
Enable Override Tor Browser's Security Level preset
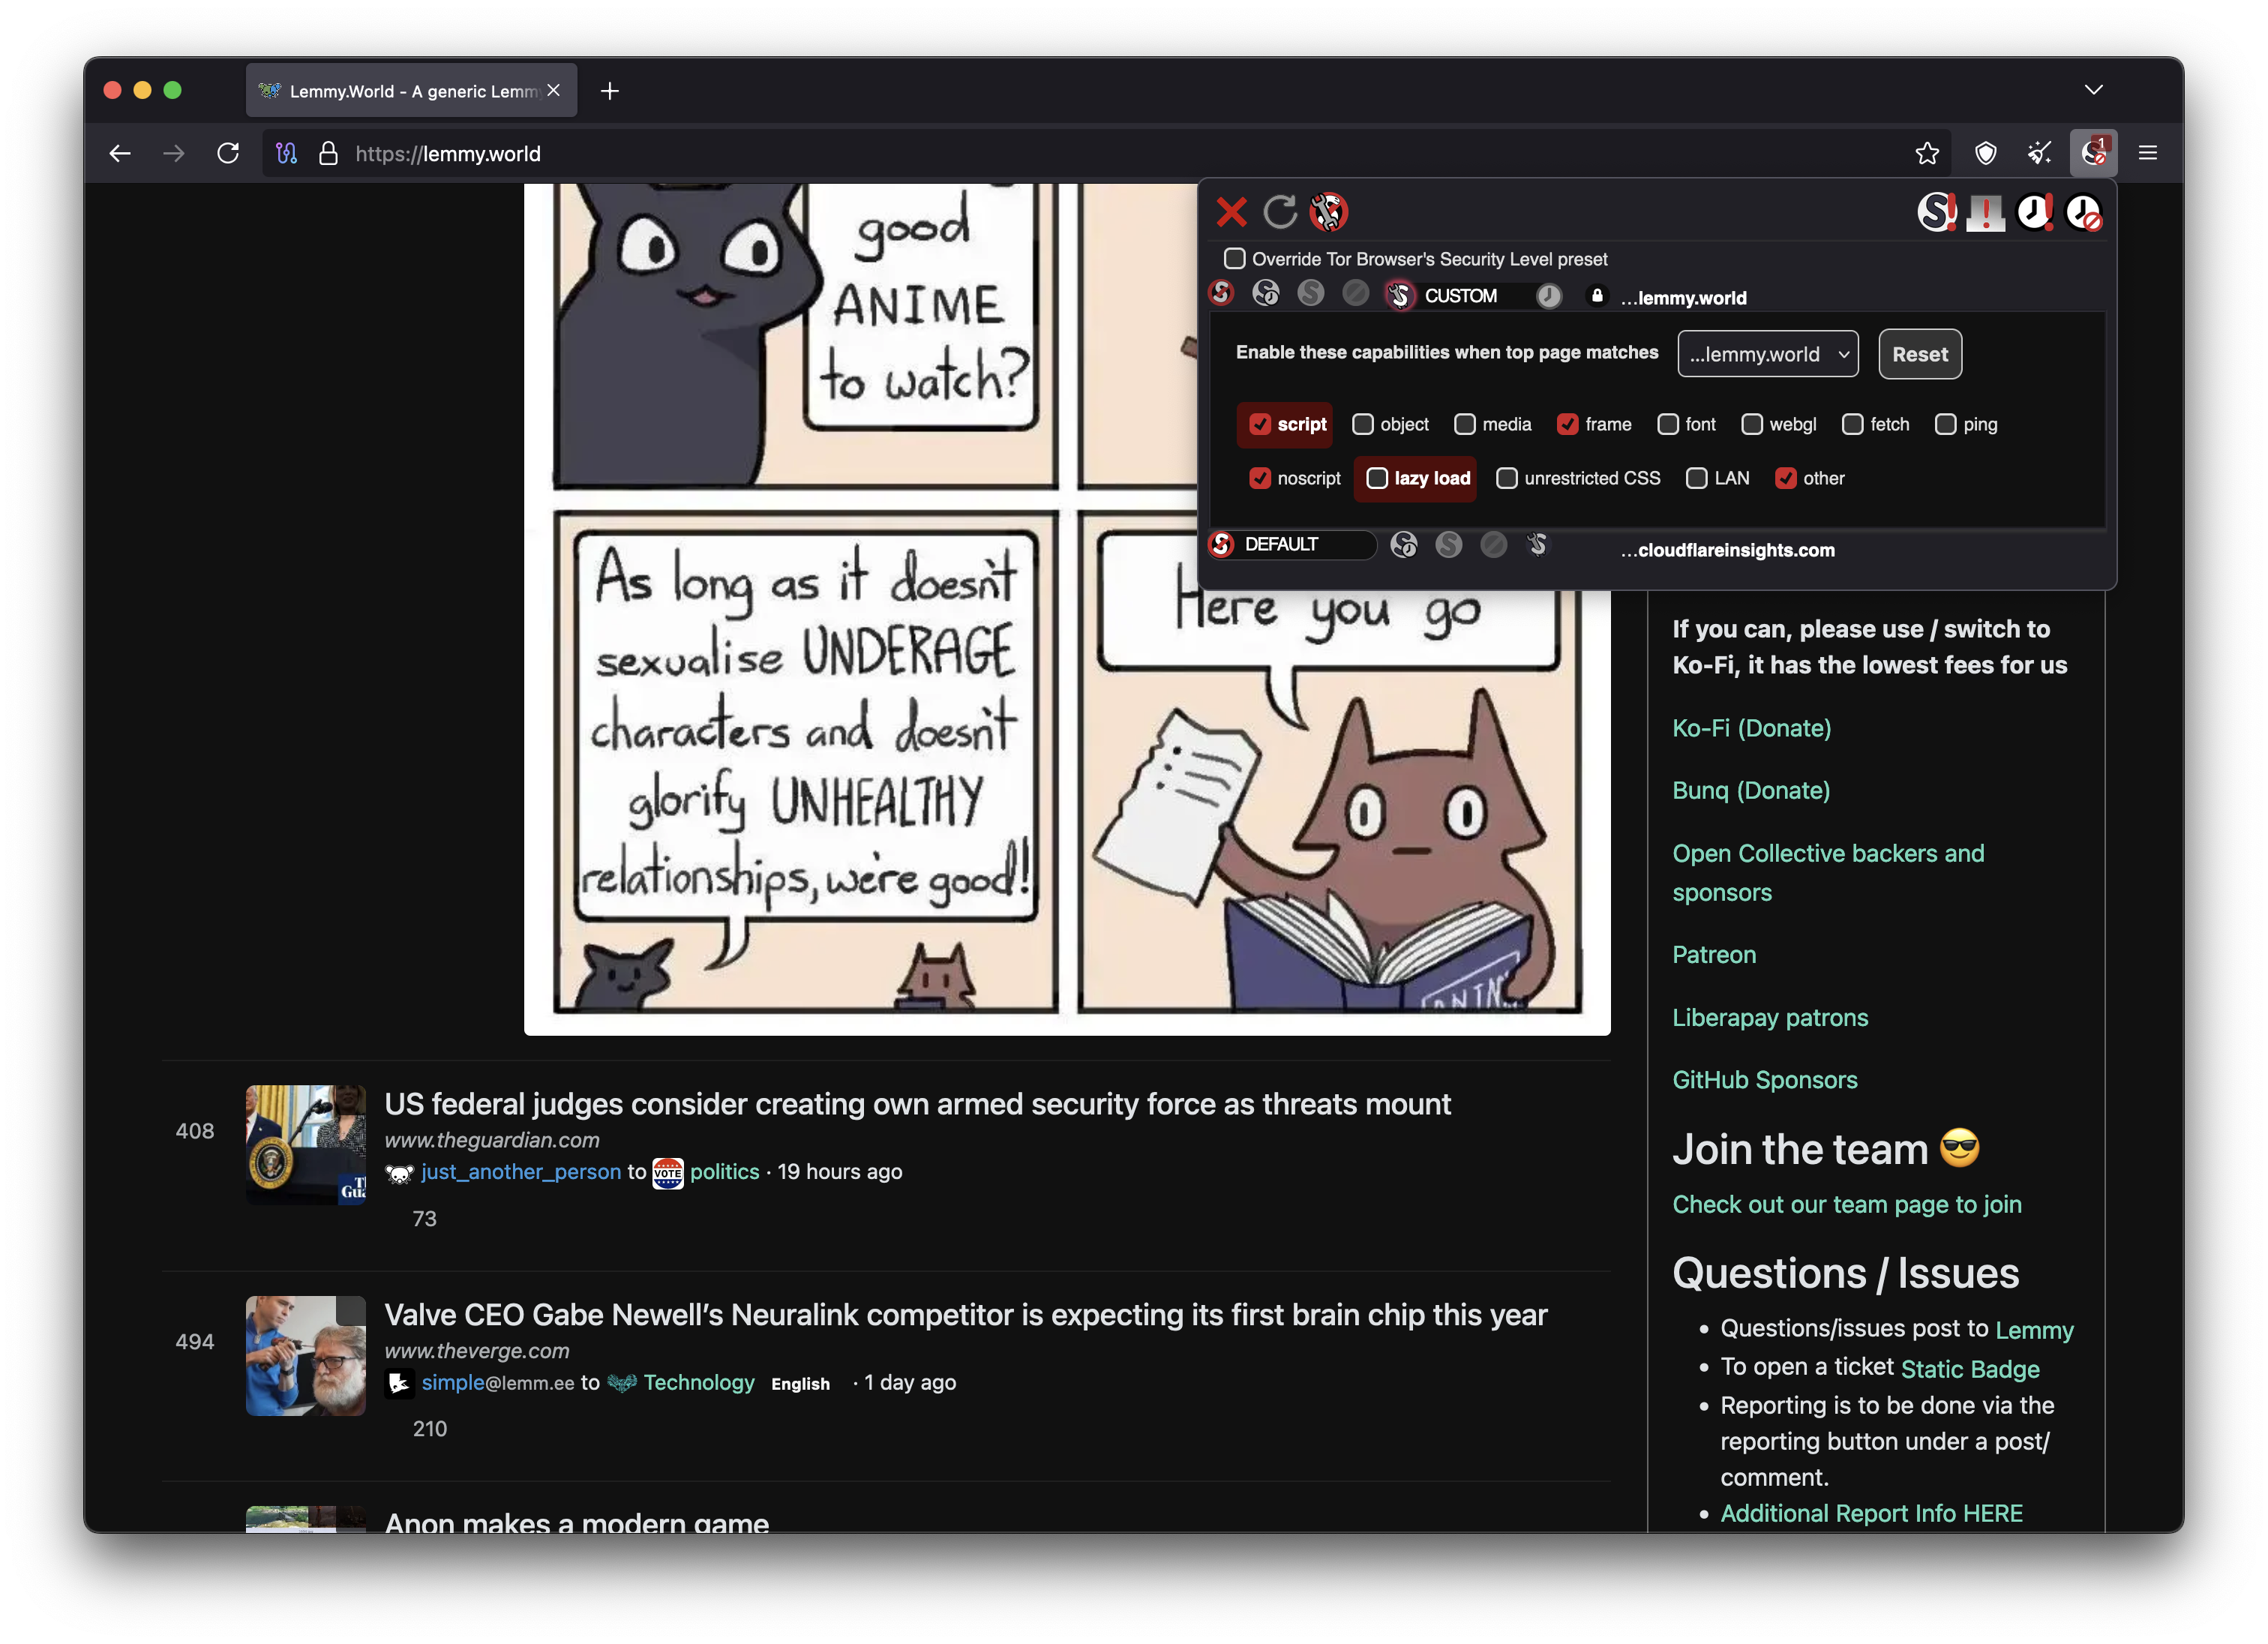click(1235, 259)
